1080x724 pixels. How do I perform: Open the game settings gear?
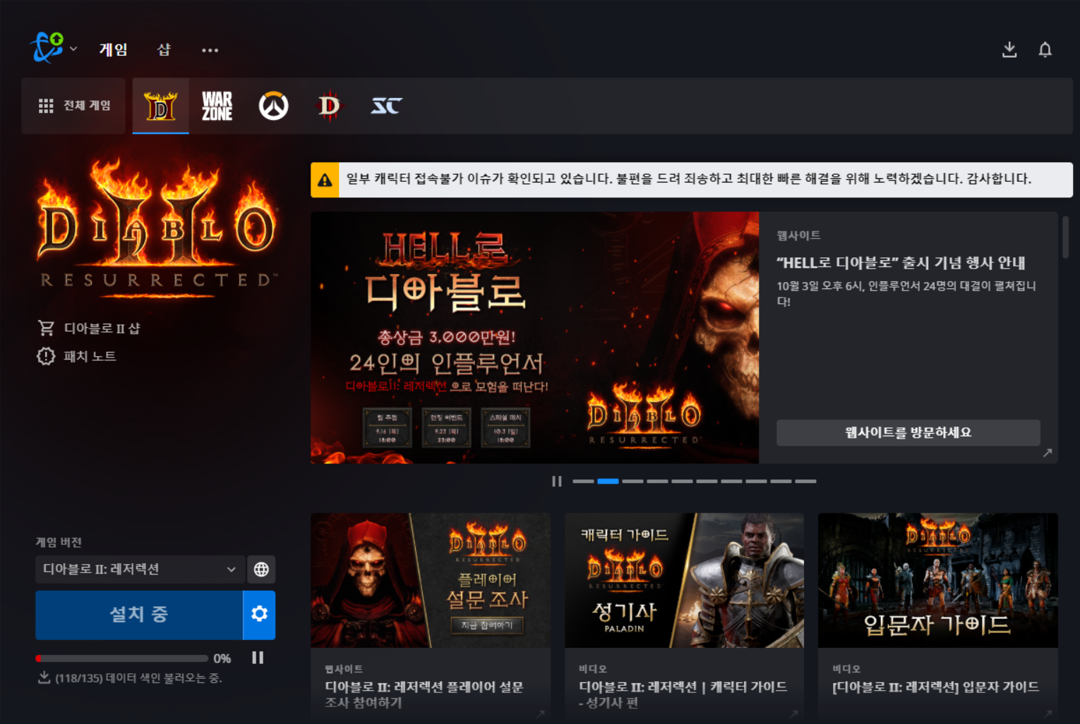[x=259, y=615]
